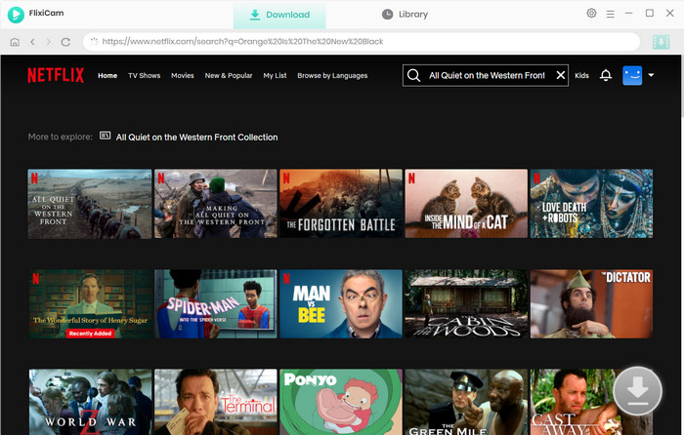Click the Netflix search magnifier icon
The height and width of the screenshot is (435, 684).
[x=413, y=75]
